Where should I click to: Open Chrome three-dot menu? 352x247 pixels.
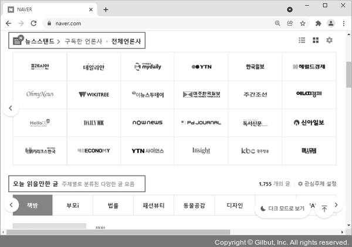pos(343,23)
